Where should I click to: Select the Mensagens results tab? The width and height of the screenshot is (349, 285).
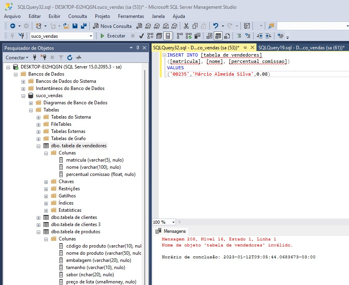click(x=172, y=231)
